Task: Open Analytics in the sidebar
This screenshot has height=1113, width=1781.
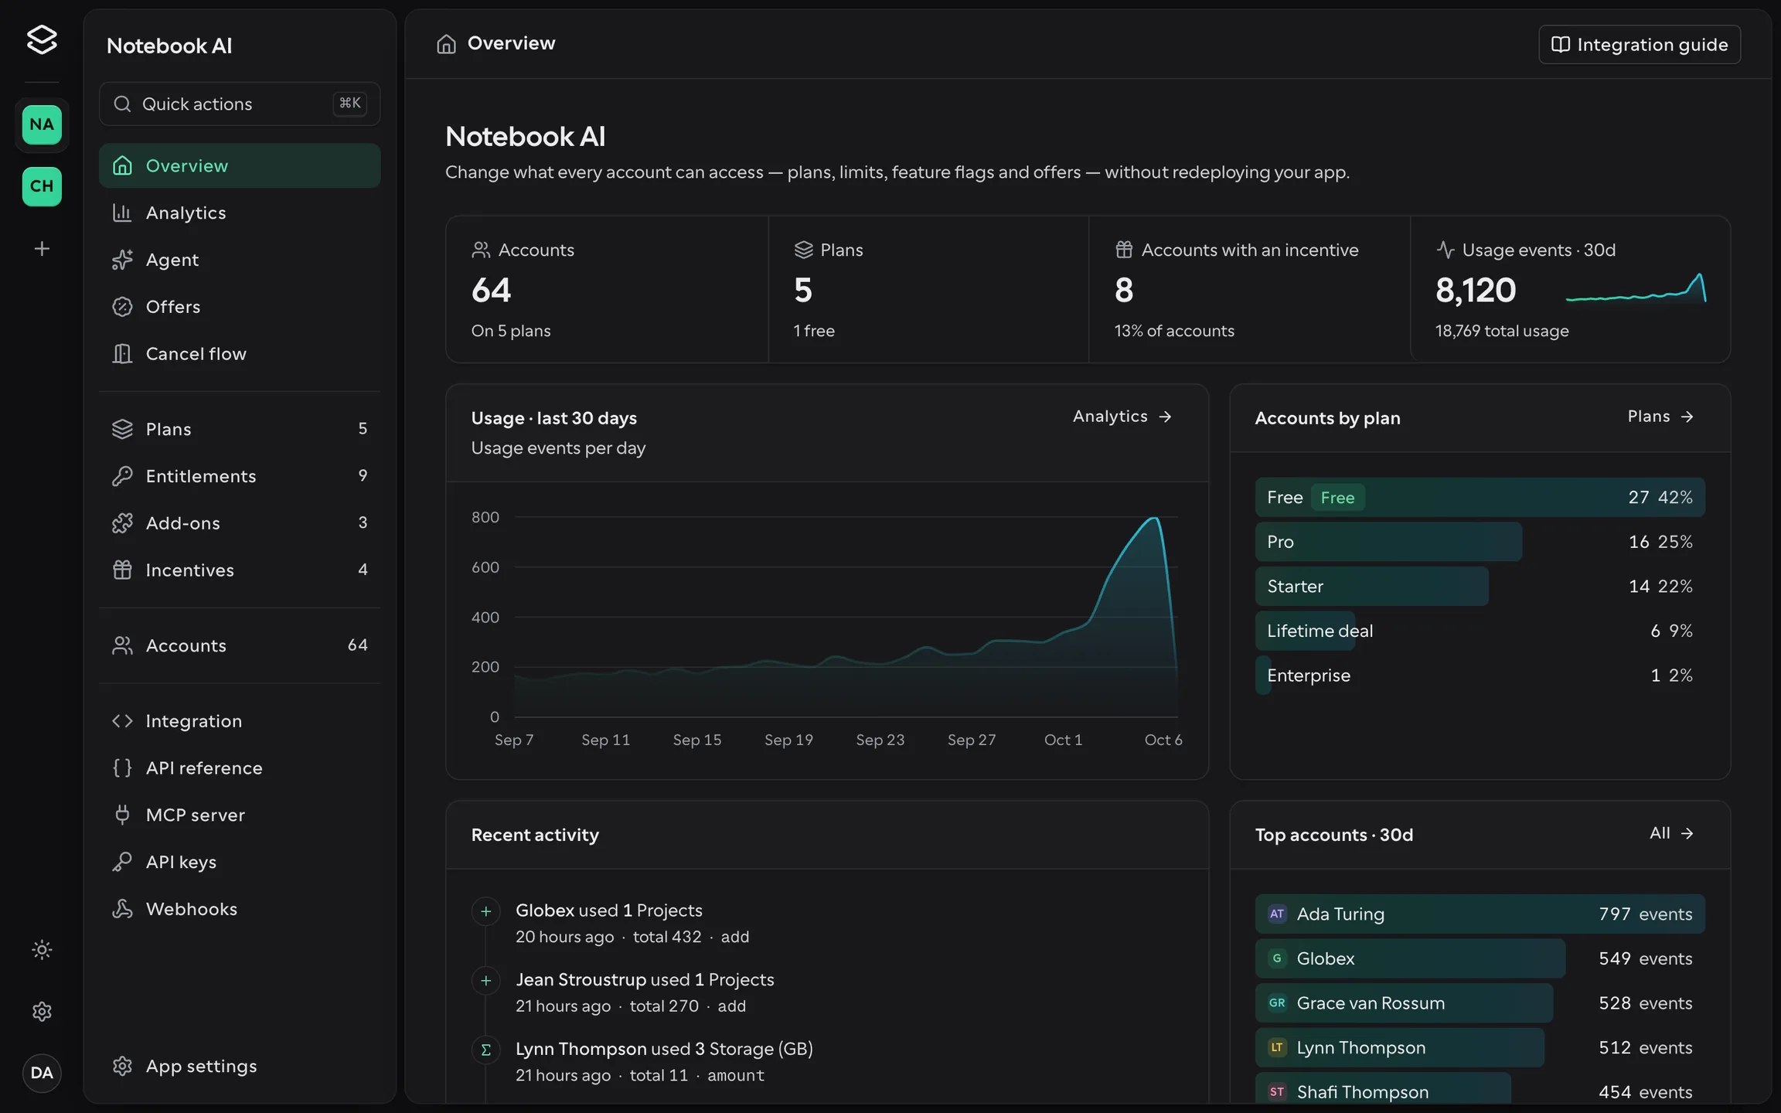Action: tap(240, 213)
